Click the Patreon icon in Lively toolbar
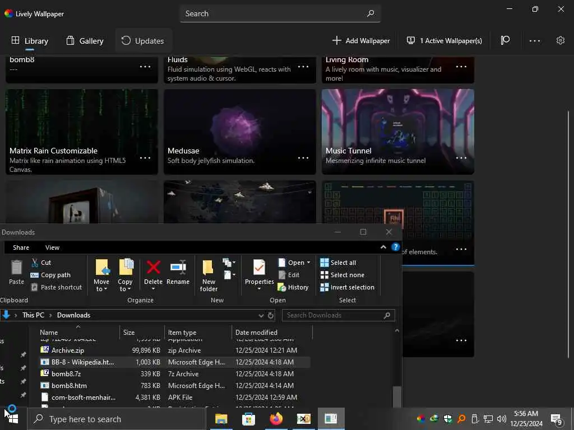The image size is (574, 430). tap(505, 40)
